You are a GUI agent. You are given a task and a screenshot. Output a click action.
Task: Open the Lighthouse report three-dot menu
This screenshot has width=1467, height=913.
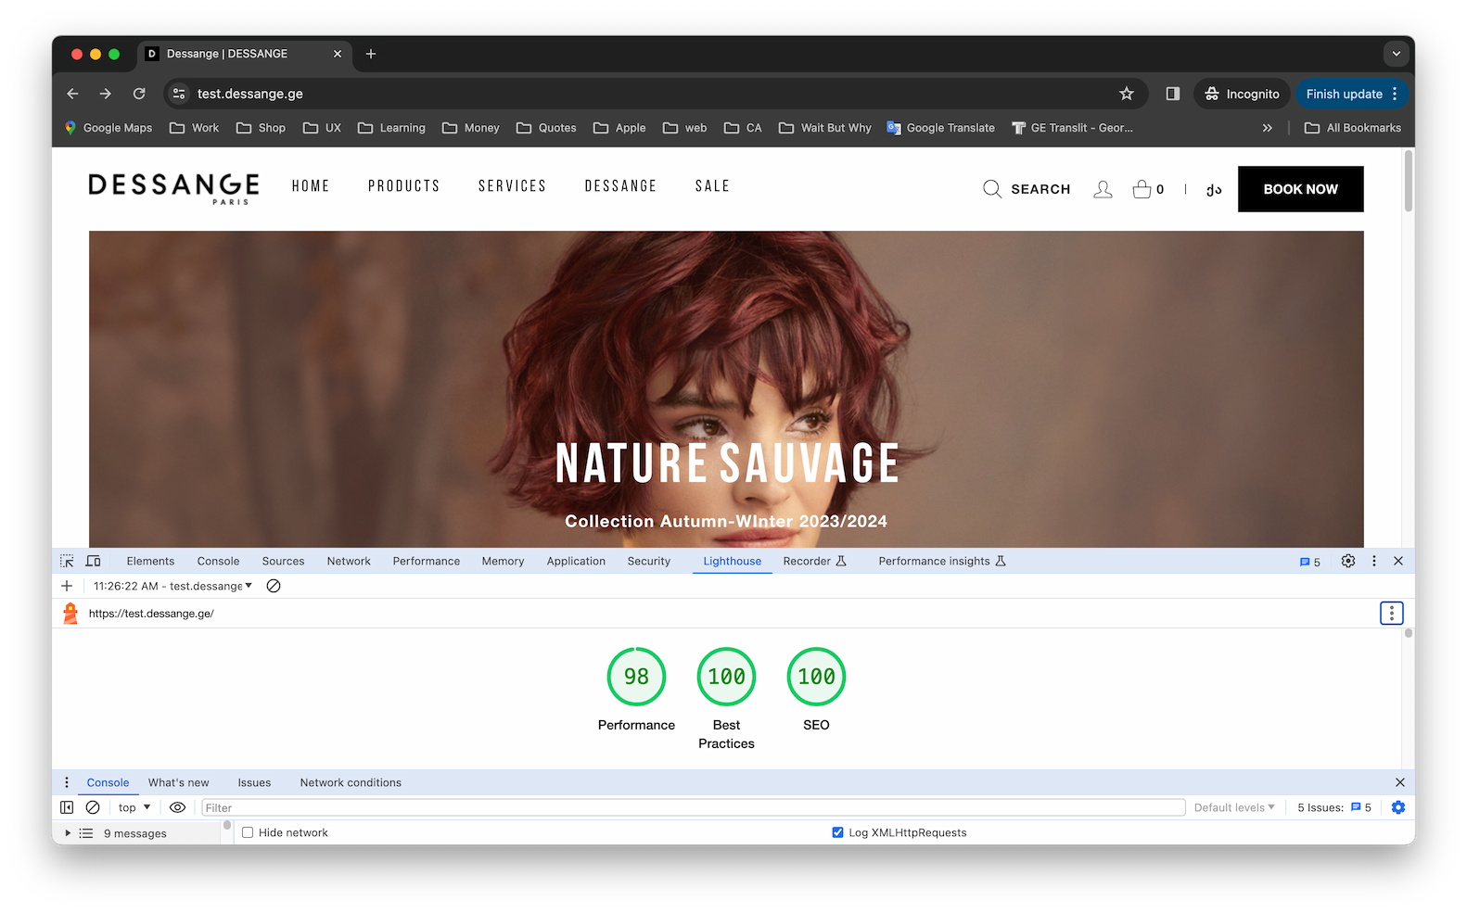[1391, 614]
